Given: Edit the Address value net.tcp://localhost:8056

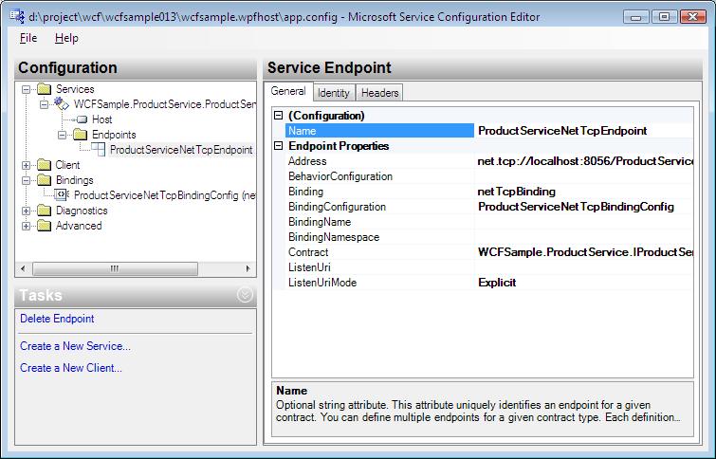Looking at the screenshot, I should (583, 161).
